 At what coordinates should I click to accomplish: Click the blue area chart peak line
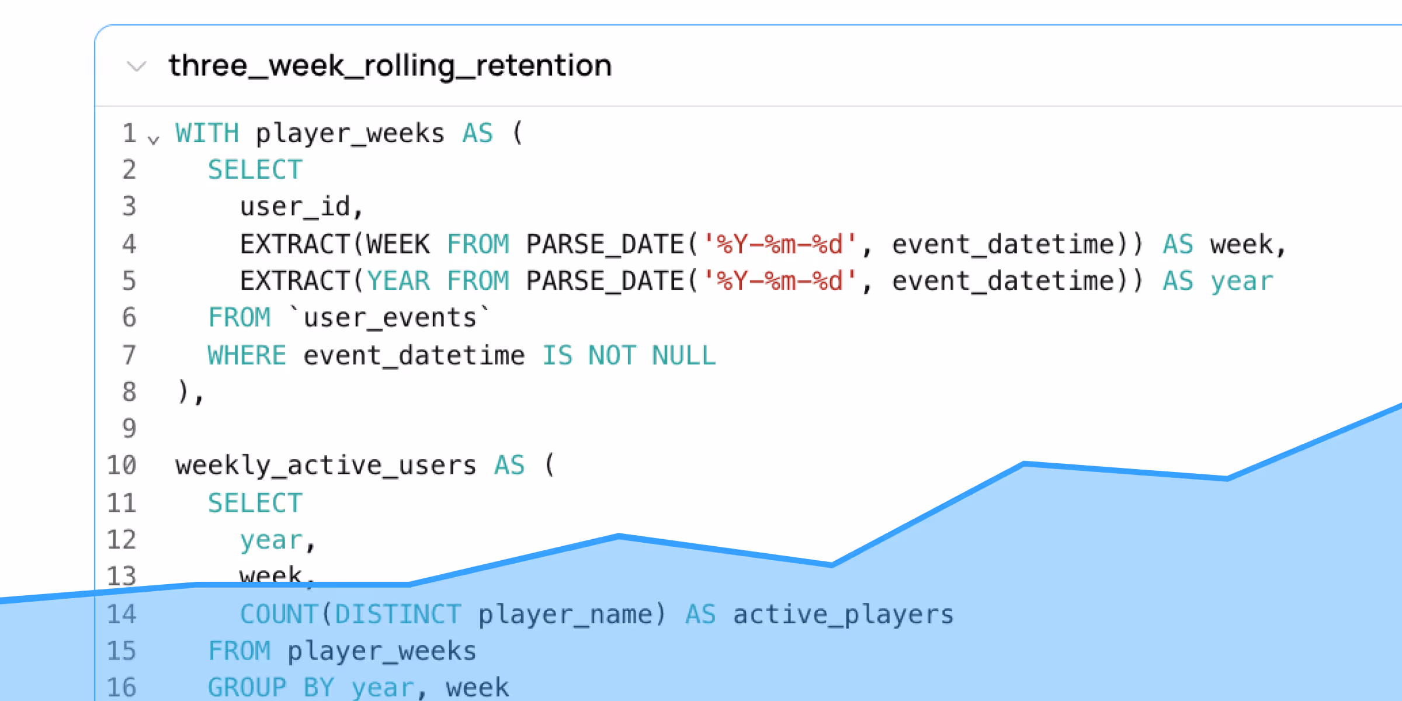pyautogui.click(x=1023, y=464)
